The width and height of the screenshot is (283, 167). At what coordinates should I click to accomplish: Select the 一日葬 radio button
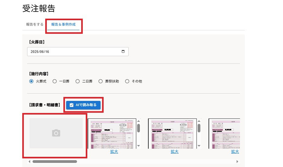tap(55, 81)
